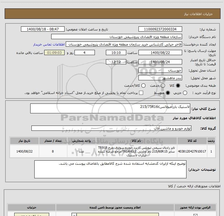Click the buyer organization name field

click(x=117, y=37)
